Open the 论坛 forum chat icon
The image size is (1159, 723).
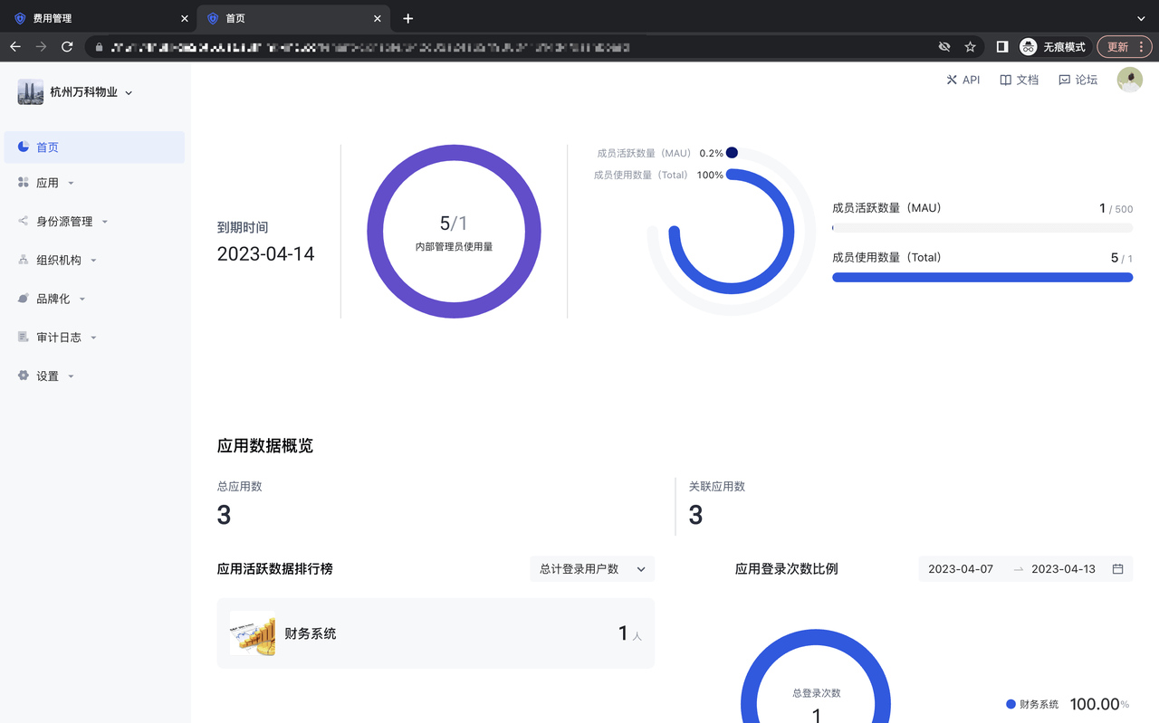(1064, 80)
